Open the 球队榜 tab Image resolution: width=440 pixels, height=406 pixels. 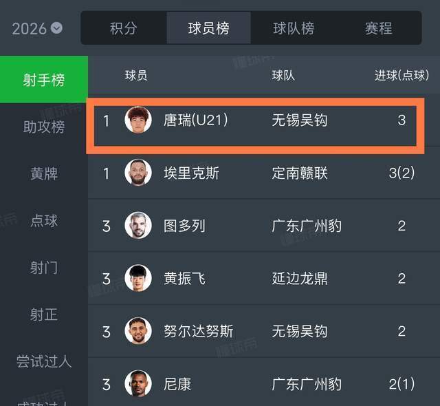tap(294, 28)
